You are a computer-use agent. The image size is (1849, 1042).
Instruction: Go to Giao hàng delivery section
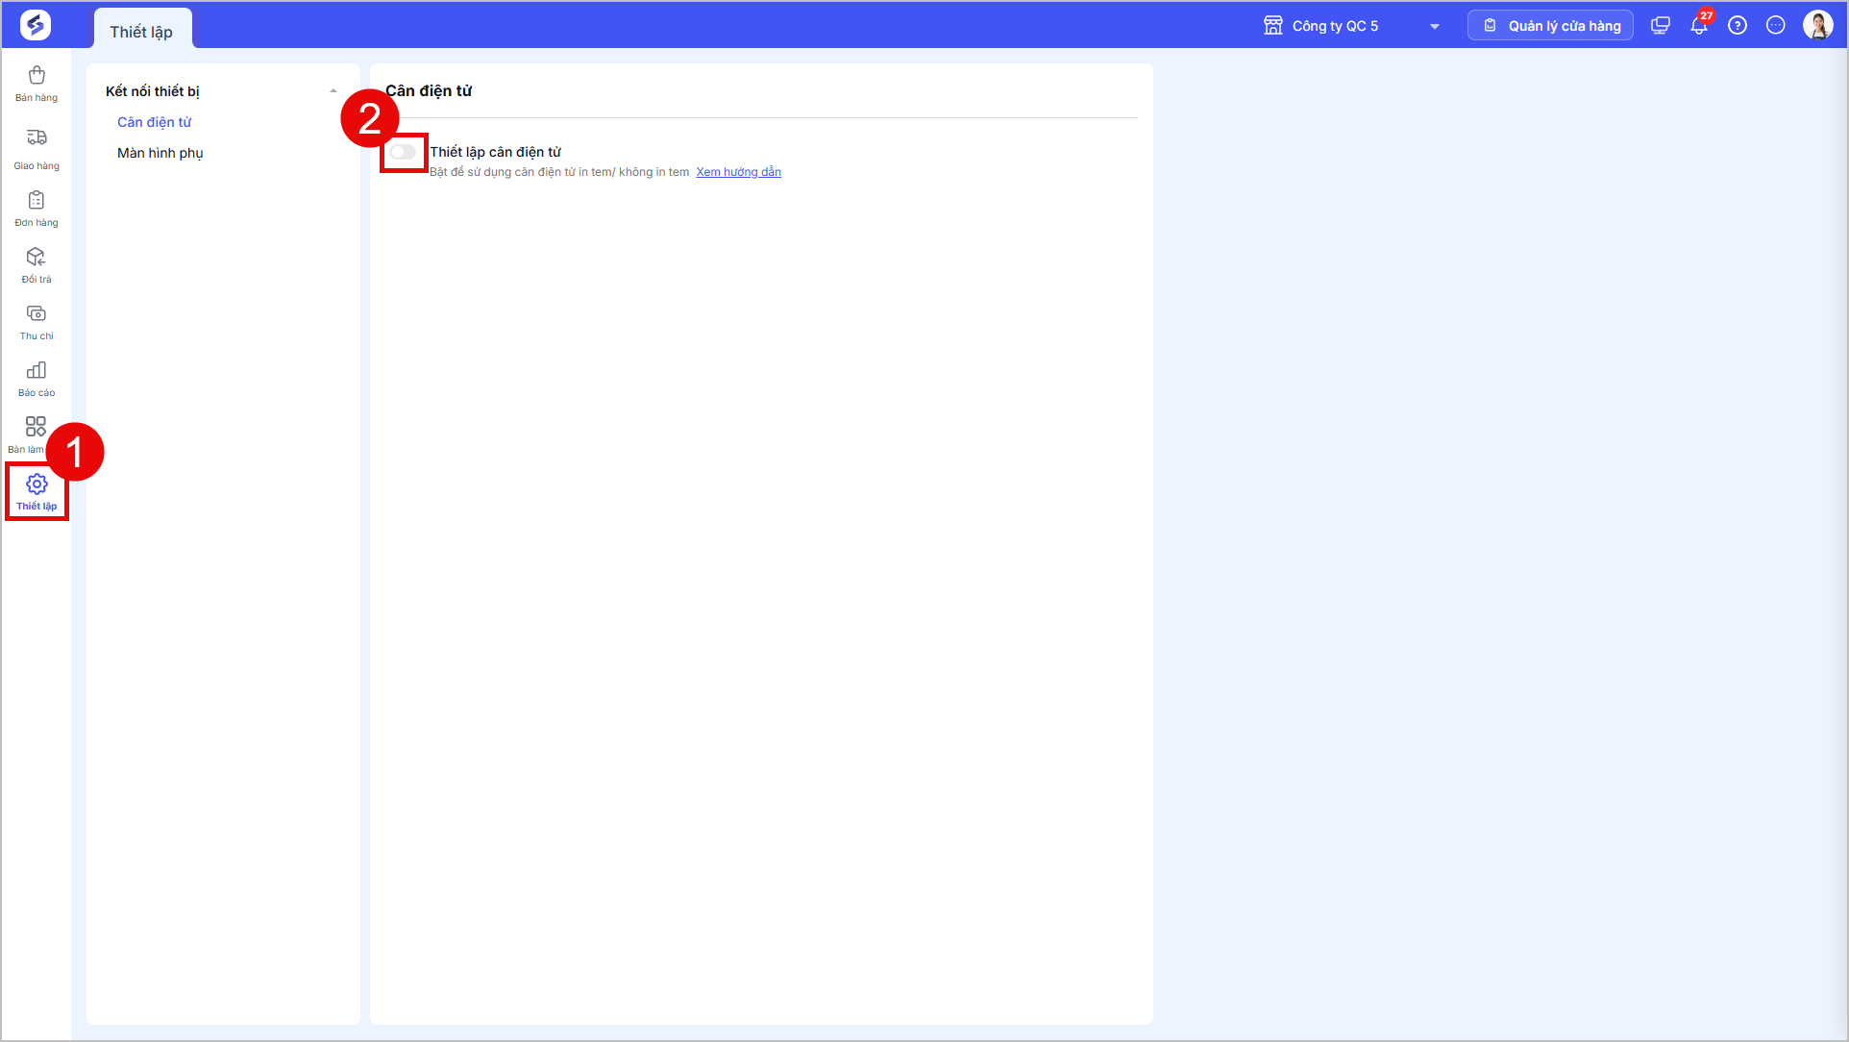pos(37,149)
